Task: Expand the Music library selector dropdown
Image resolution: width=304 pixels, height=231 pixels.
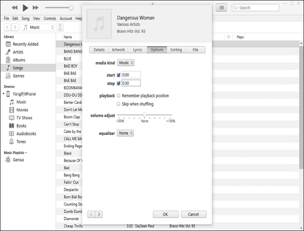Action: click(38, 27)
